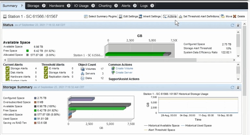Viewport: 250px width, 135px height.
Task: Collapse the Status panel
Action: click(238, 25)
